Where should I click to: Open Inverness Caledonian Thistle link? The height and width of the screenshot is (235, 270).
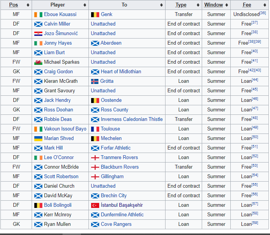(132, 119)
